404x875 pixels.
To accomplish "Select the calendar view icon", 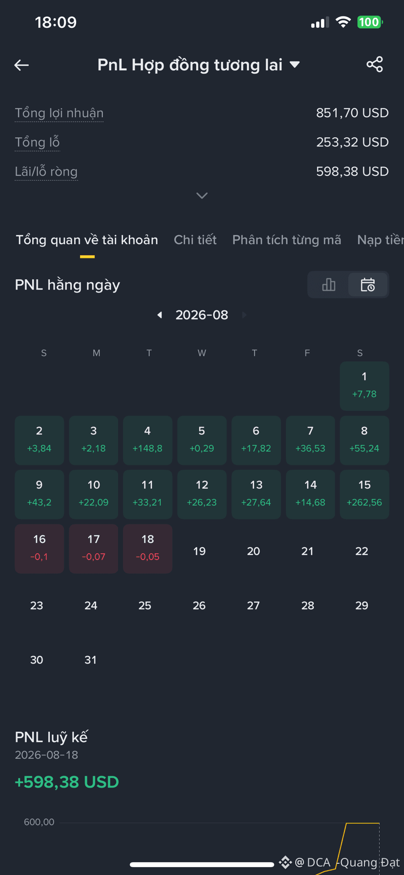I will 368,285.
